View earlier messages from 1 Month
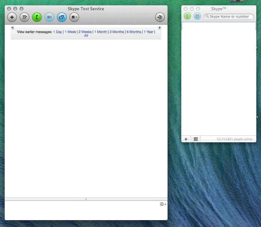This screenshot has height=227, width=261. tap(101, 32)
